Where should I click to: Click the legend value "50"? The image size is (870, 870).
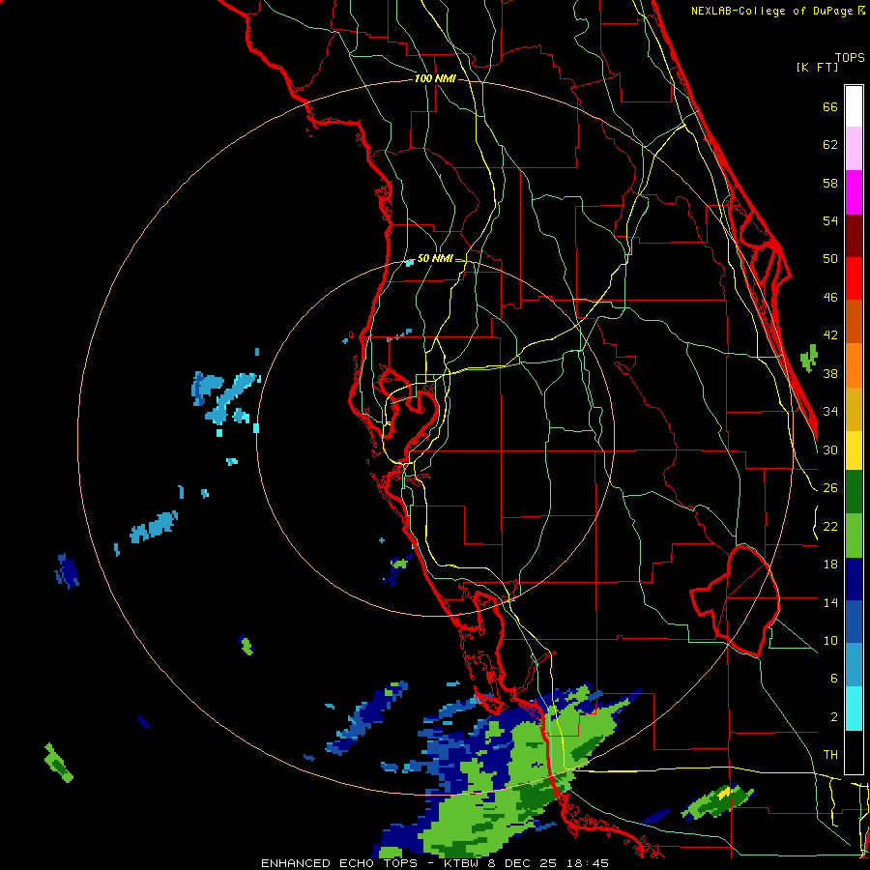830,259
